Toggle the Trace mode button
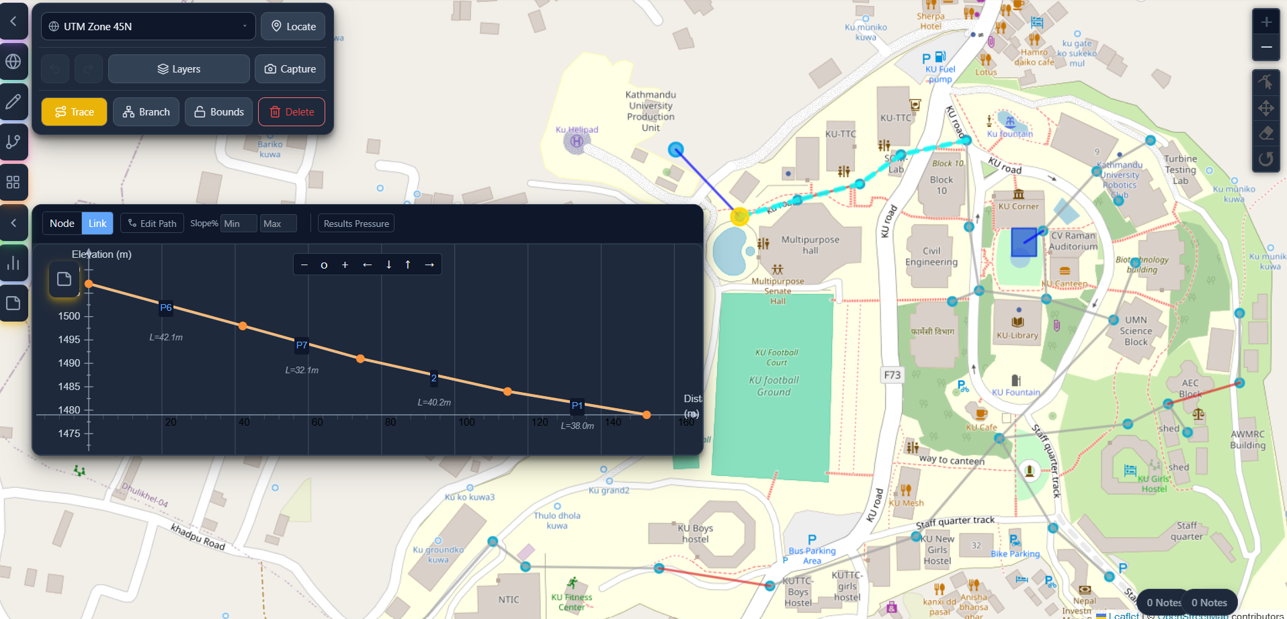Screen dimensions: 1287x619 pyautogui.click(x=74, y=111)
